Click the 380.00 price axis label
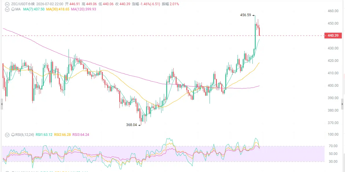Image resolution: width=345 pixels, height=172 pixels. [333, 110]
